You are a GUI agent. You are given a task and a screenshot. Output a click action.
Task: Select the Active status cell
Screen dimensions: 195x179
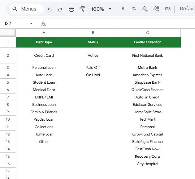click(93, 56)
